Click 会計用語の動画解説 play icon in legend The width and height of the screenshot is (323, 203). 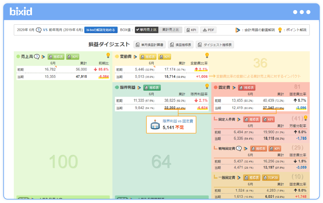(x=238, y=30)
